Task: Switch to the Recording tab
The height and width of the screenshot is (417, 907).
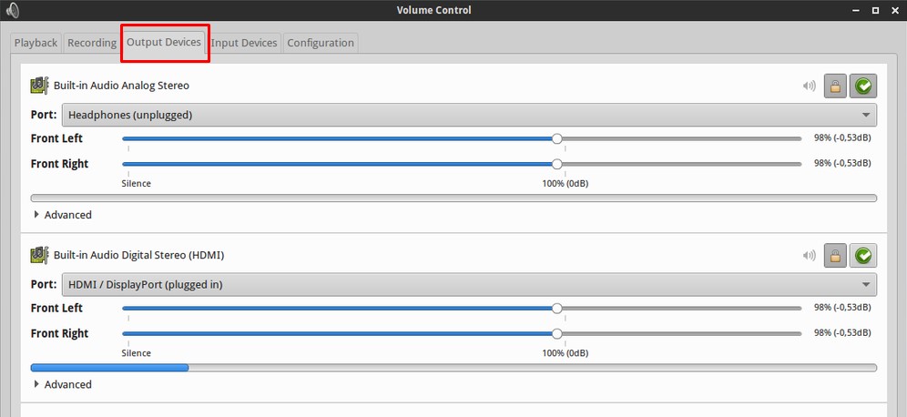Action: click(x=92, y=43)
